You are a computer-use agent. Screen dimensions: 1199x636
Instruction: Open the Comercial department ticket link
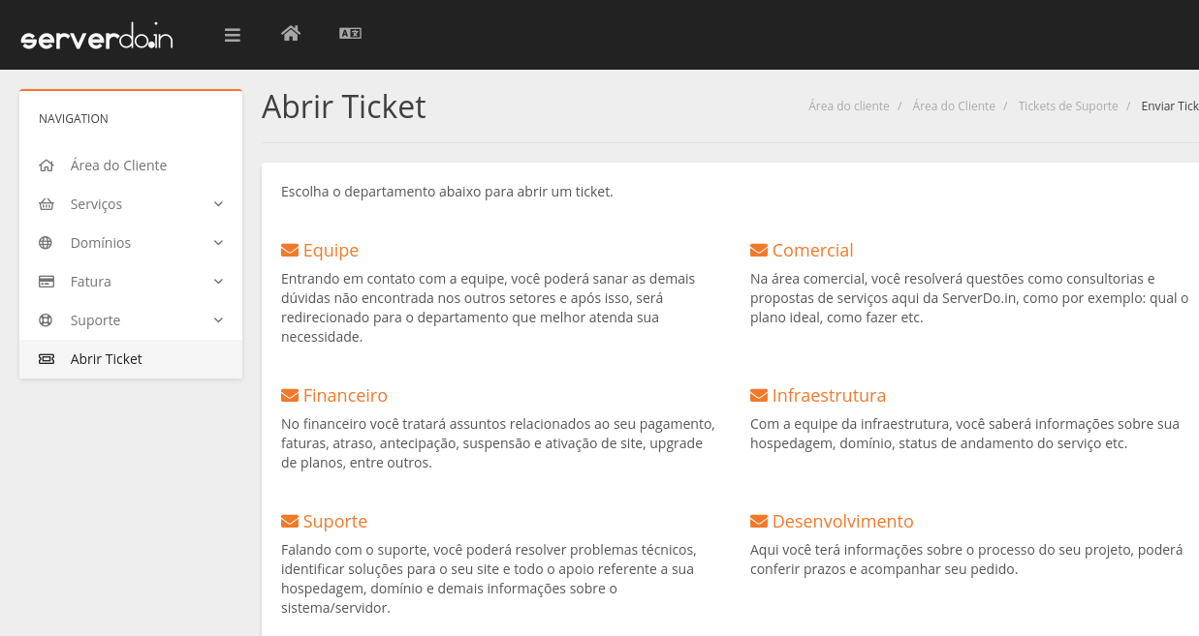(x=812, y=251)
